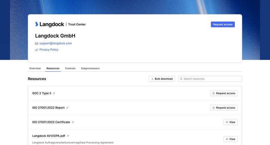Copy link icon next to ISO 27001:2022 Report
This screenshot has width=270, height=145.
tap(67, 108)
